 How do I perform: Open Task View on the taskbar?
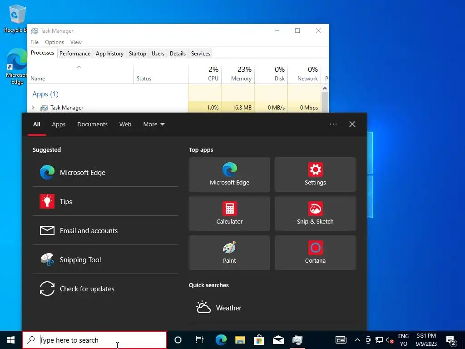(200, 340)
